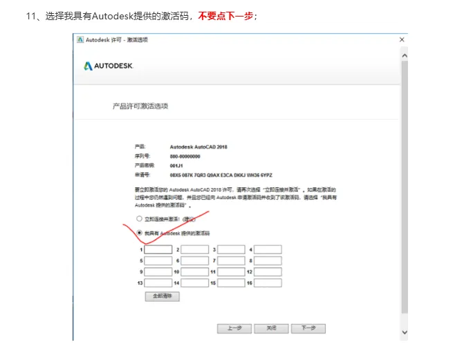Go back with the 上一步 button
The image size is (464, 349).
(234, 328)
